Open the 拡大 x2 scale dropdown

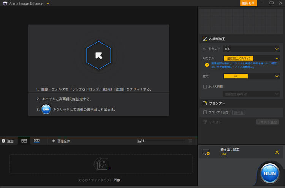pos(252,76)
